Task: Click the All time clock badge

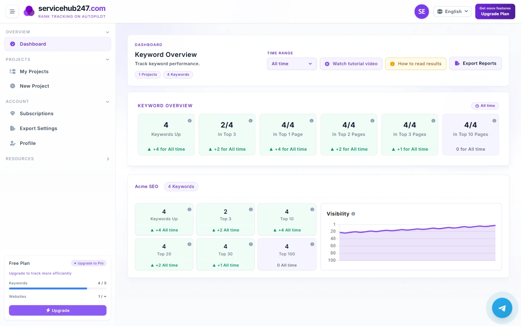Action: pyautogui.click(x=485, y=106)
